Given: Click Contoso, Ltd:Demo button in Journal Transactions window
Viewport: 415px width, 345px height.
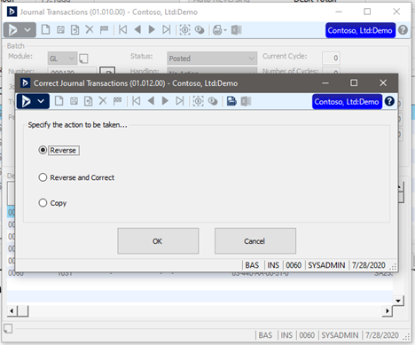Looking at the screenshot, I should [x=360, y=30].
